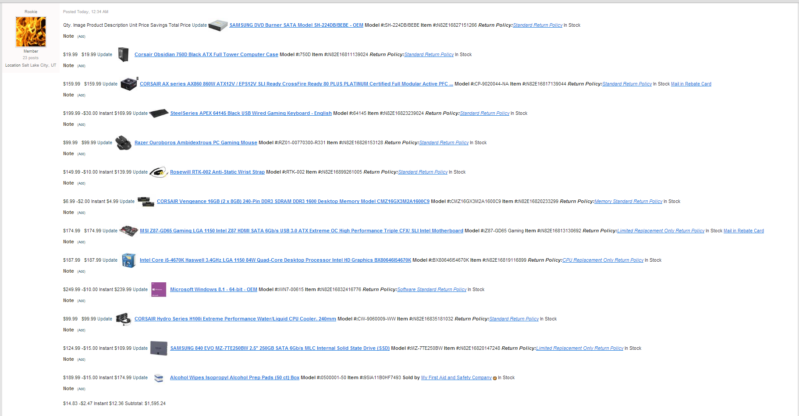Open the CORSAIR AX series AX860 link
The image size is (799, 416).
click(296, 84)
